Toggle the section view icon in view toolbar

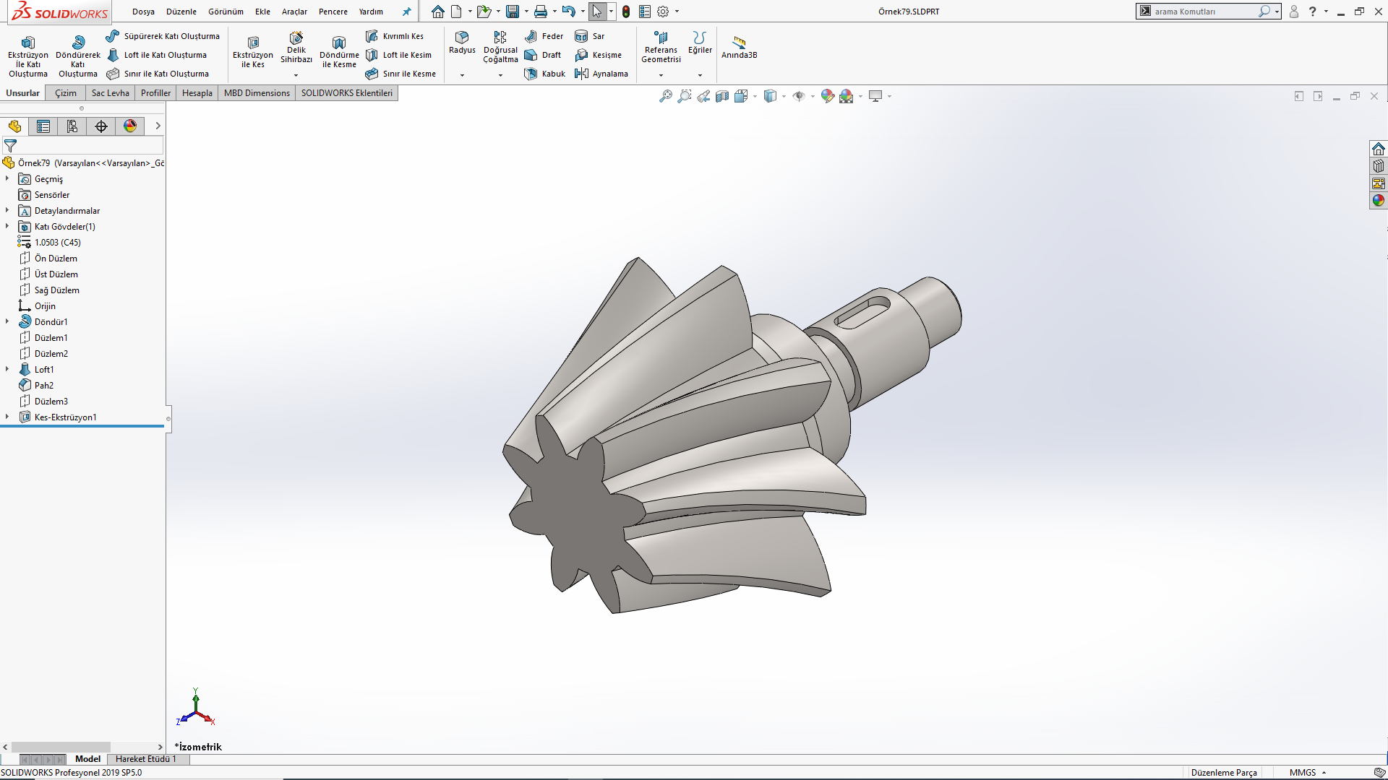(721, 96)
